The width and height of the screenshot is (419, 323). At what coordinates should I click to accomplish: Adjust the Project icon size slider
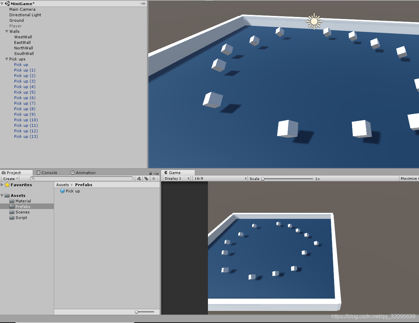click(x=144, y=312)
